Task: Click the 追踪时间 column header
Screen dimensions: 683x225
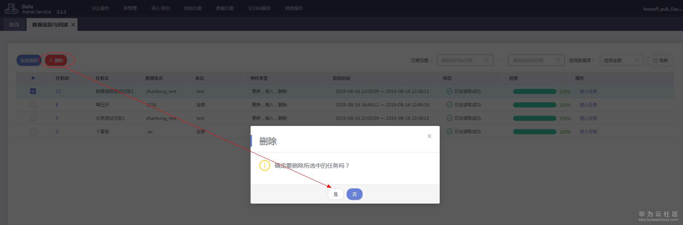Action: tap(341, 78)
